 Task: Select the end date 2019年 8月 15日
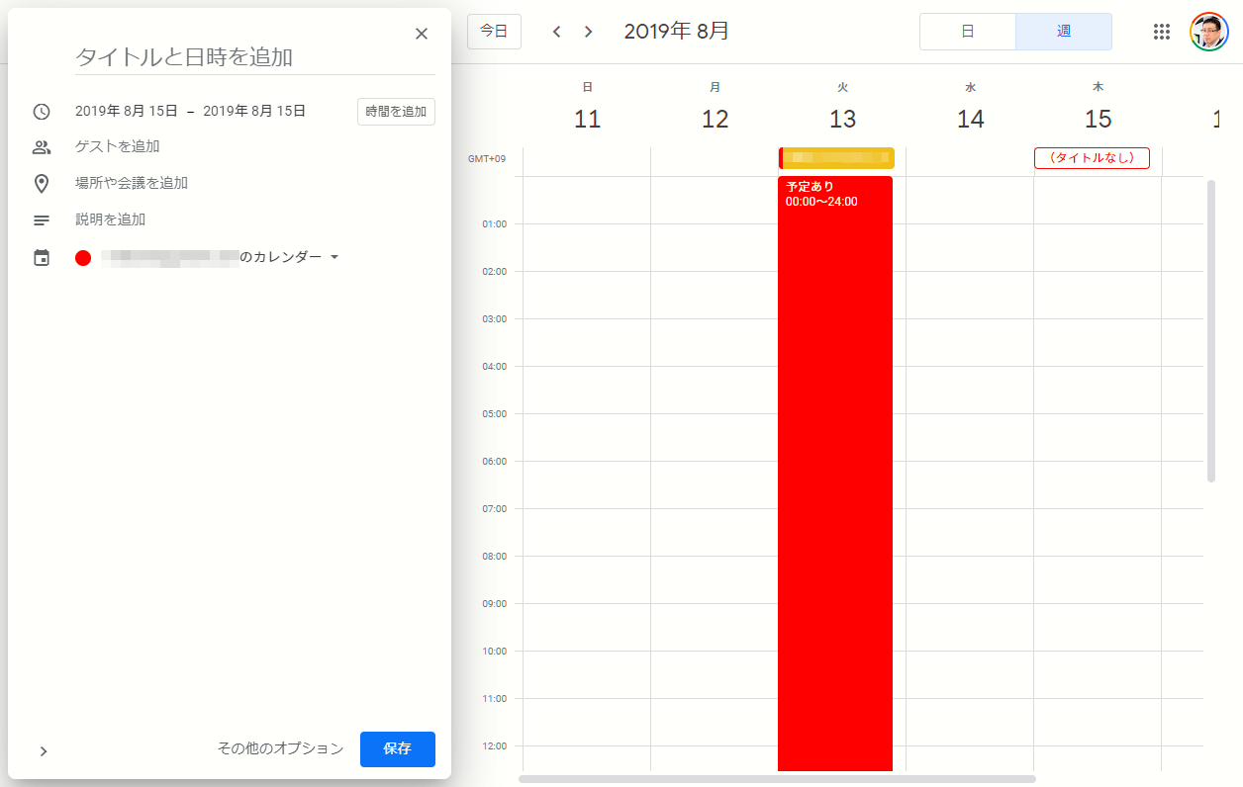pyautogui.click(x=254, y=112)
